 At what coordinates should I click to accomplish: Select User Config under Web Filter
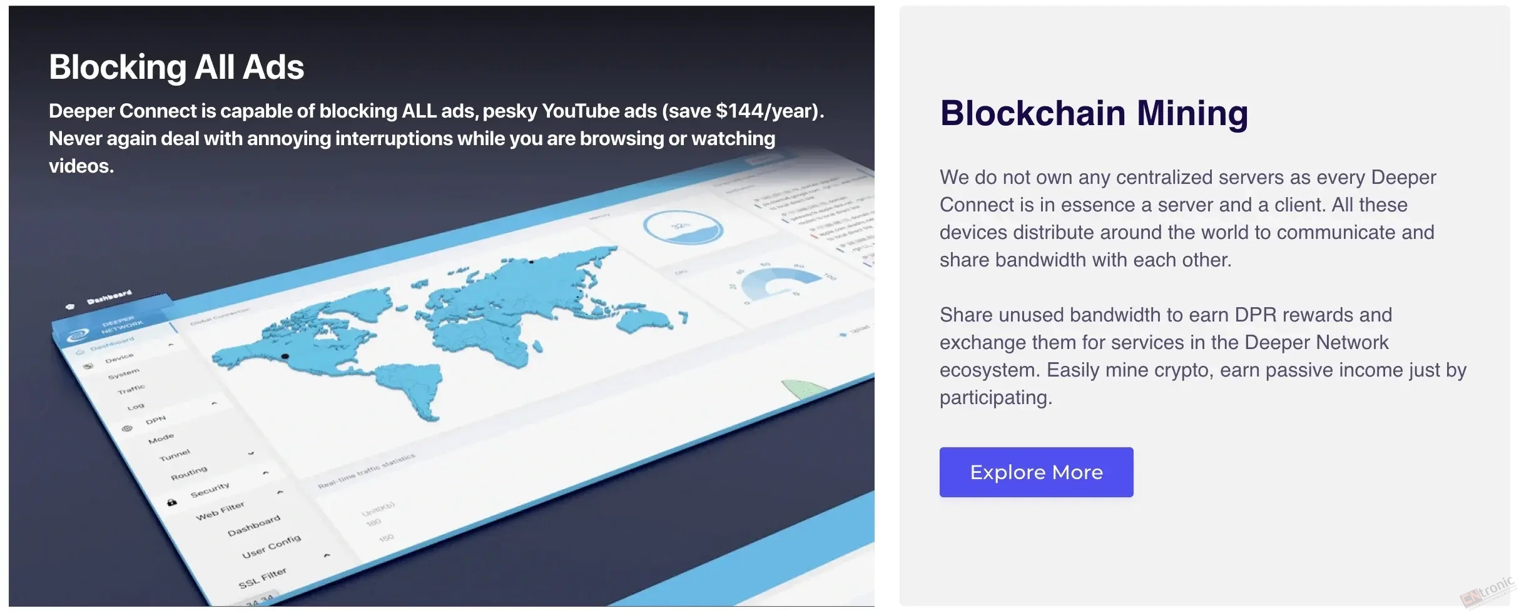[272, 546]
